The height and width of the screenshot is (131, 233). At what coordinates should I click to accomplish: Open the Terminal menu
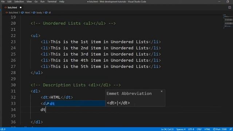click(52, 1)
